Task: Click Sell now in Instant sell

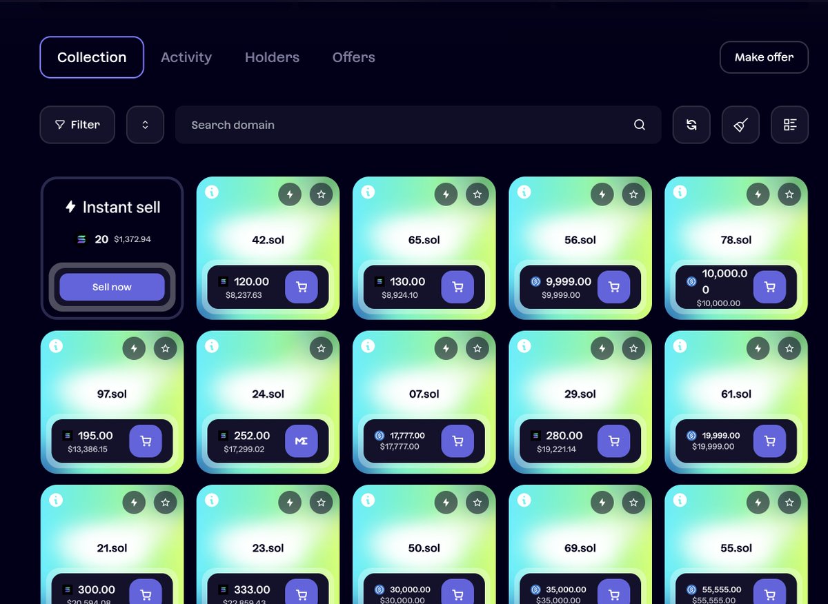Action: point(112,287)
